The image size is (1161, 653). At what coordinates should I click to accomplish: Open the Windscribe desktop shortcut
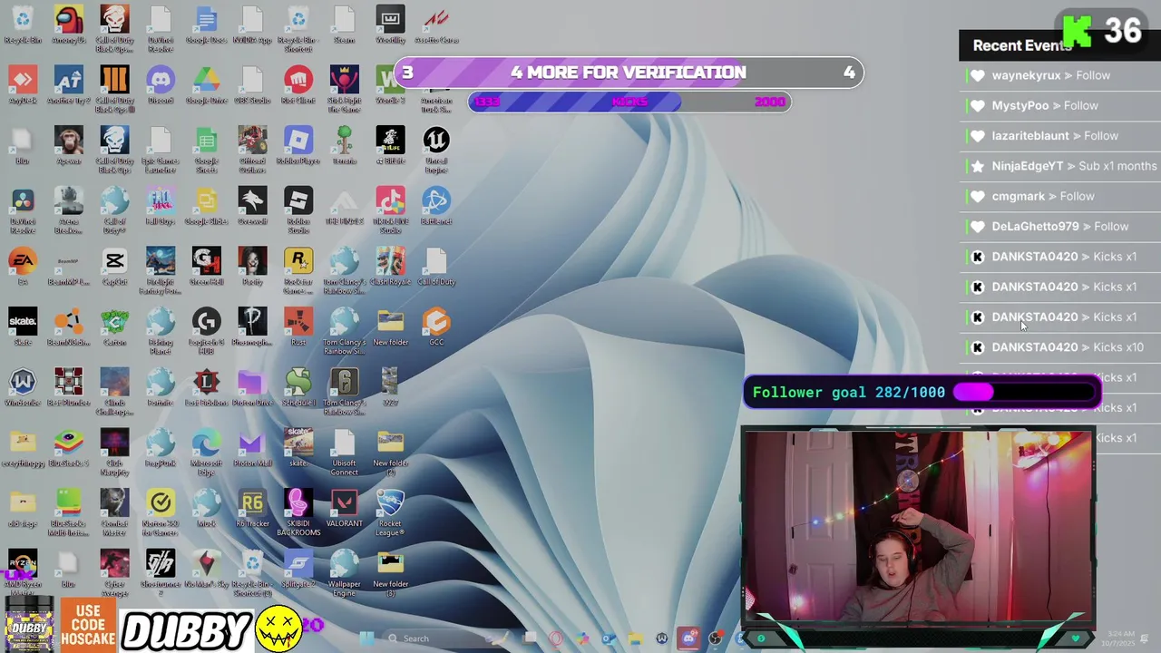click(23, 387)
